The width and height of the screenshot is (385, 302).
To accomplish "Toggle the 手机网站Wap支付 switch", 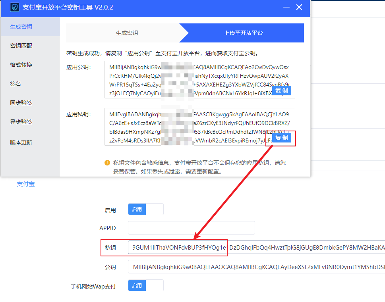I will click(146, 286).
